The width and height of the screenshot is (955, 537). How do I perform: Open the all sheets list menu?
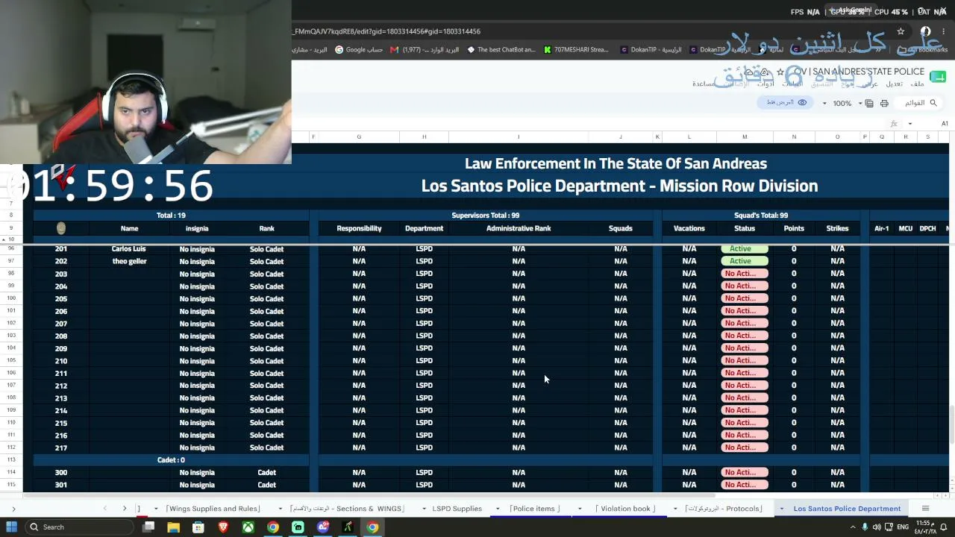(925, 509)
